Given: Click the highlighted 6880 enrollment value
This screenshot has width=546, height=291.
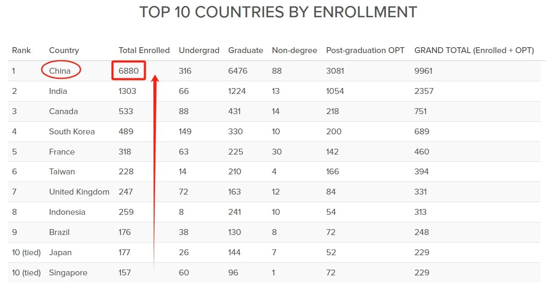Looking at the screenshot, I should click(128, 71).
